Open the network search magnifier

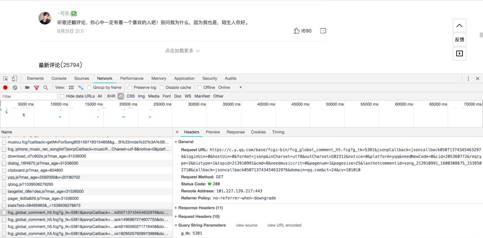(x=46, y=88)
